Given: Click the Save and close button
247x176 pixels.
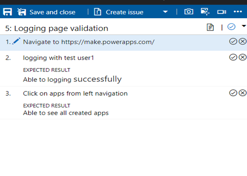Looking at the screenshot, I should tap(46, 12).
